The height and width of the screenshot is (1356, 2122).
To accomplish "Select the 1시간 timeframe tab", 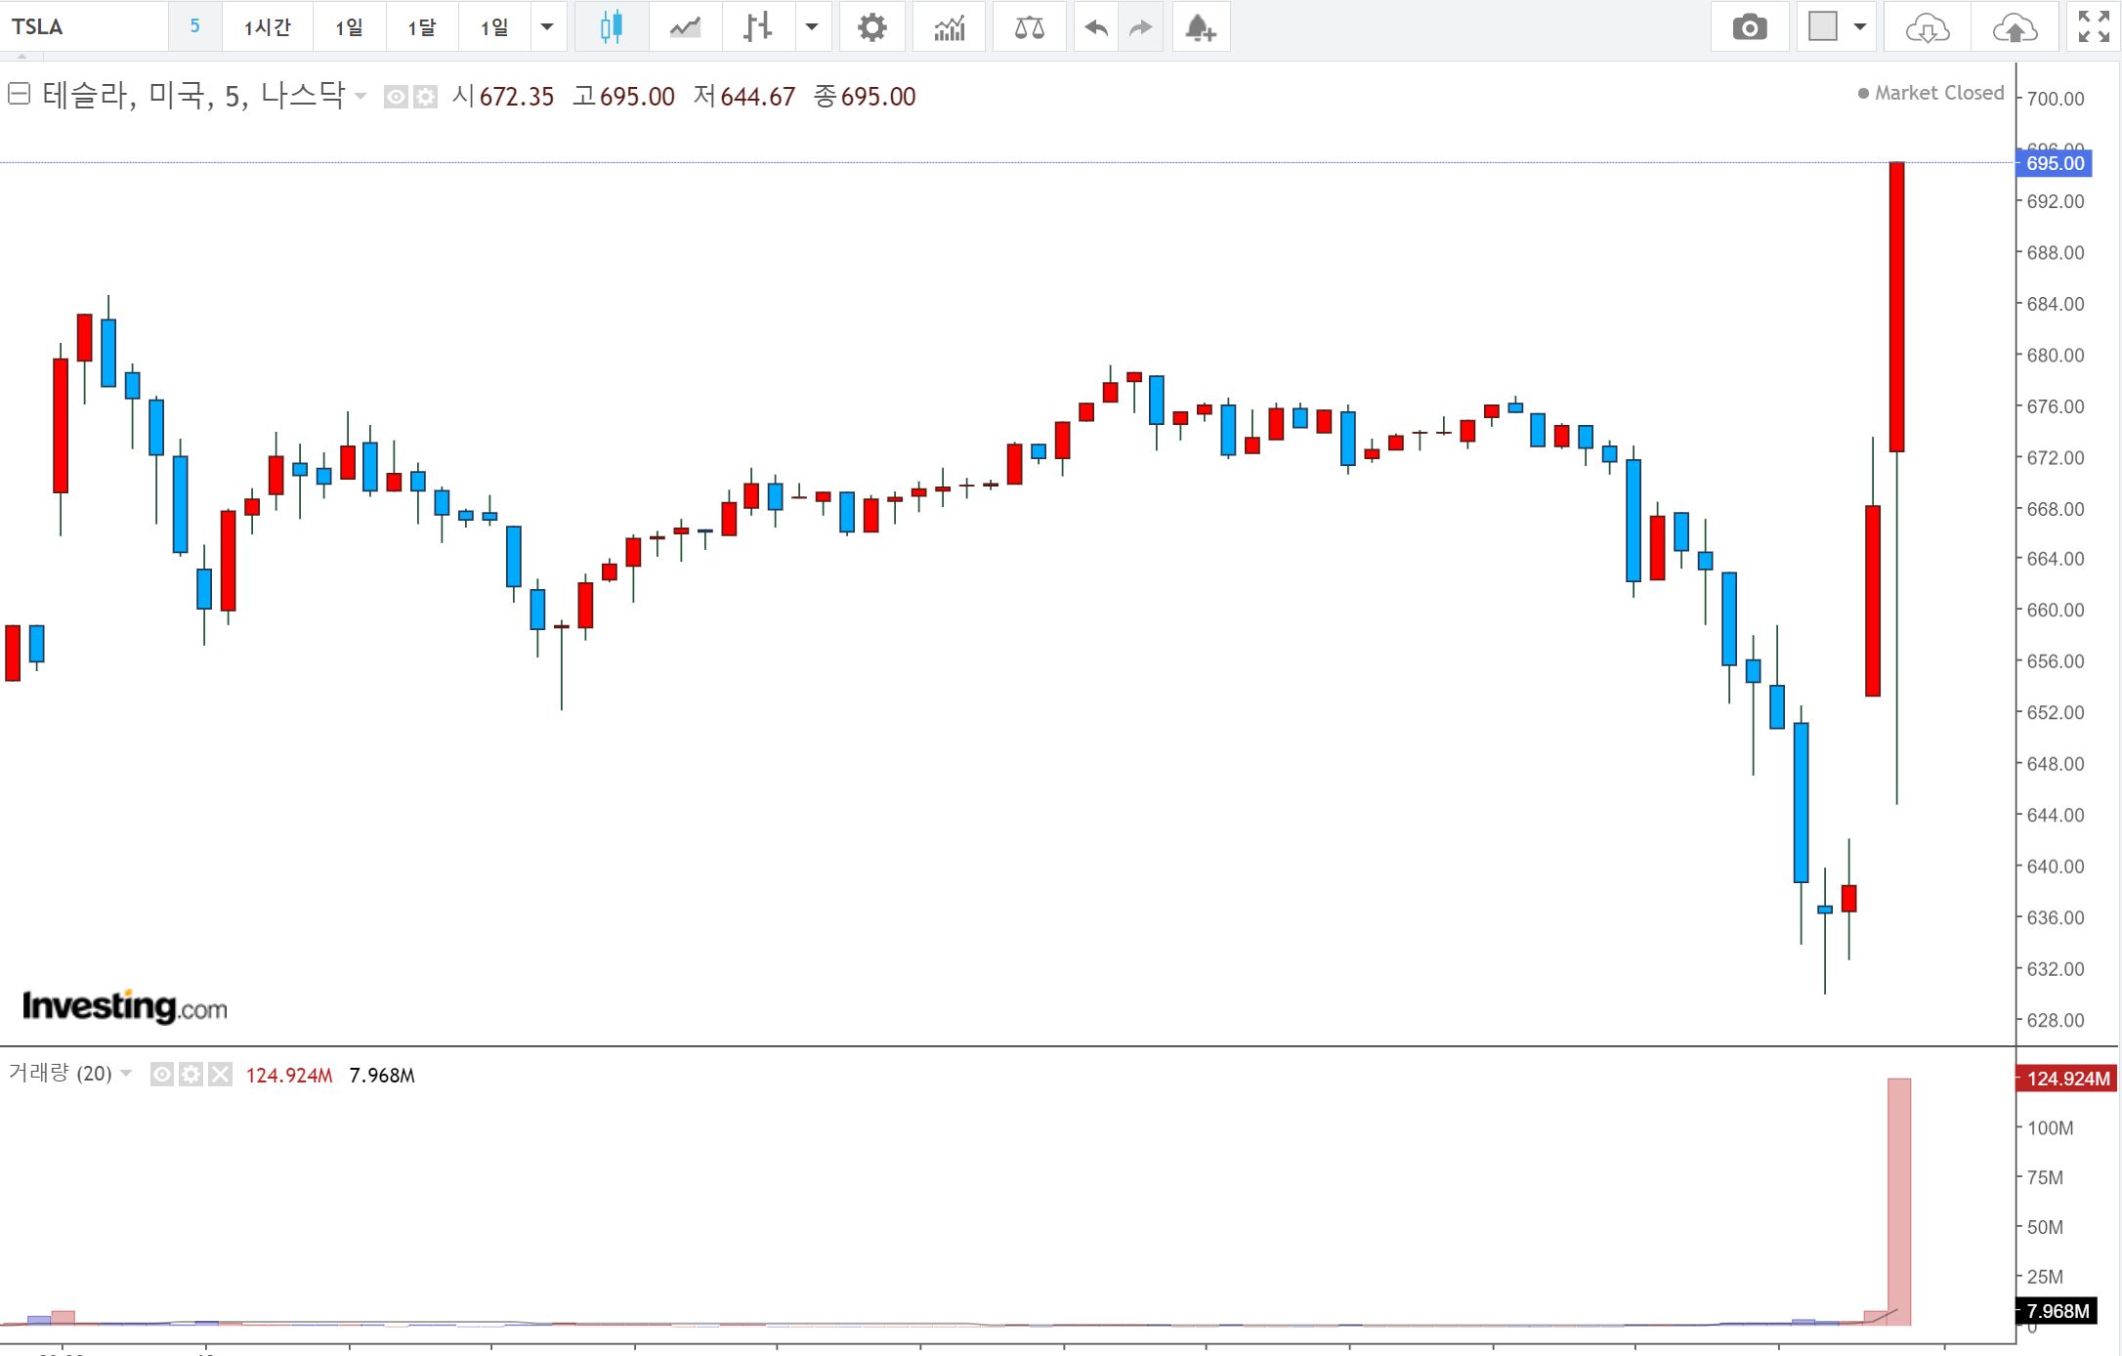I will tap(267, 26).
